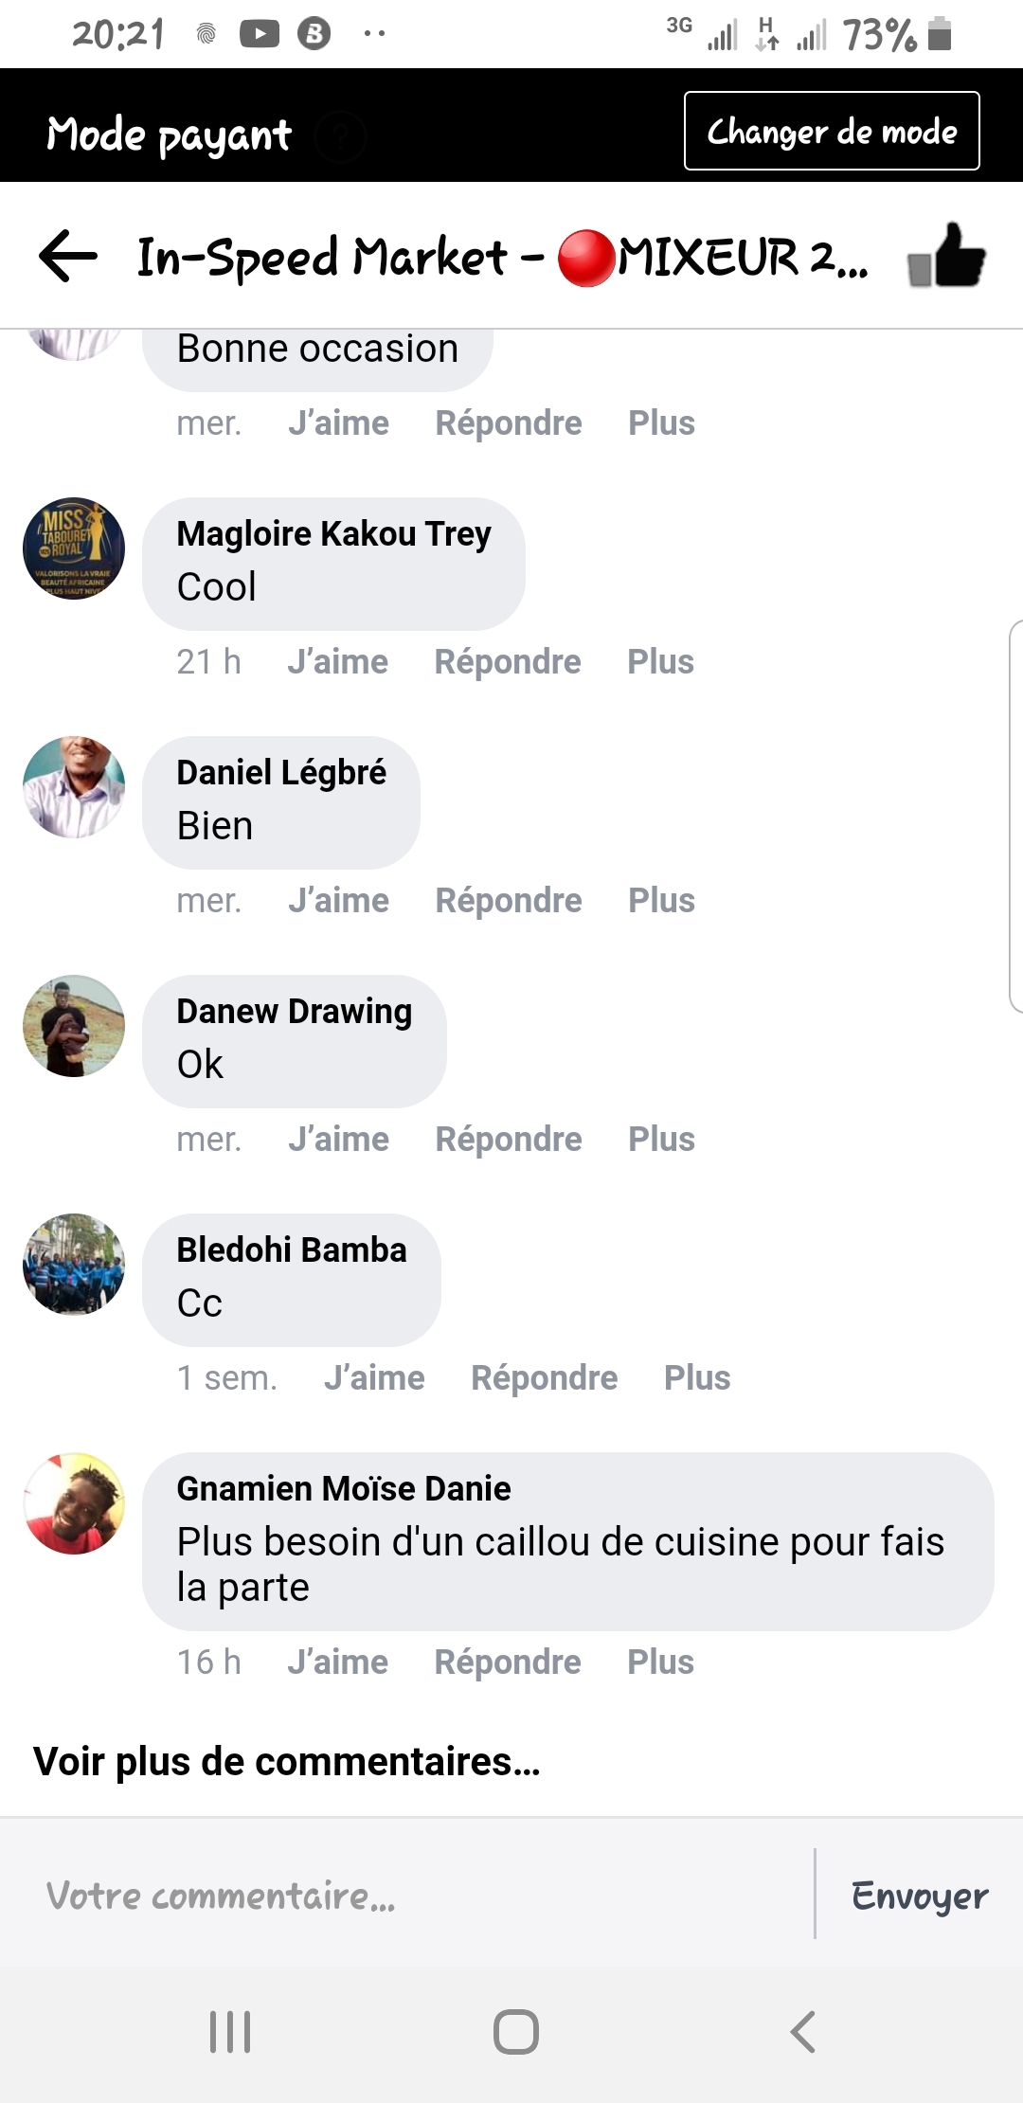The height and width of the screenshot is (2103, 1023).
Task: Like Daniel Légbré's comment with J'aime
Action: click(338, 901)
